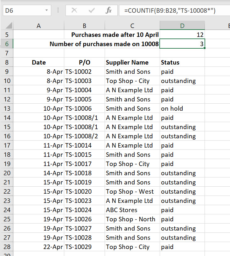Select cell with TS-10005
230x256 pixels.
[x=84, y=99]
